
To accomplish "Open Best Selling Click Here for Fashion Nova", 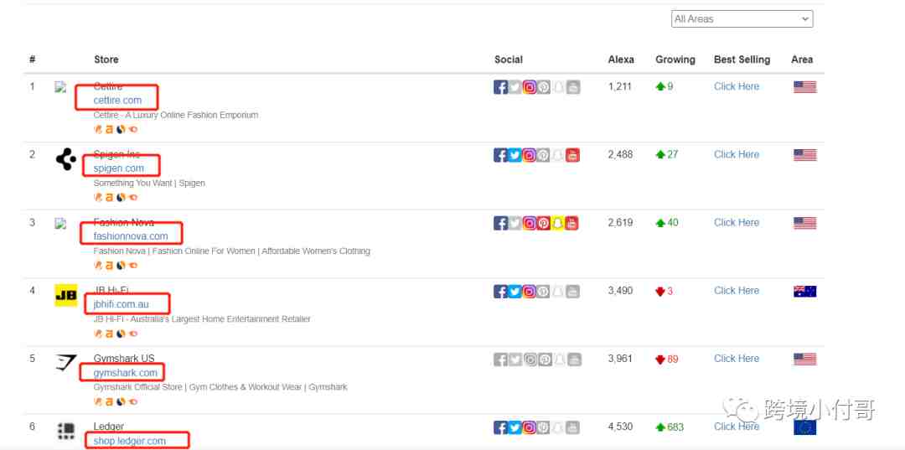I will (x=737, y=223).
